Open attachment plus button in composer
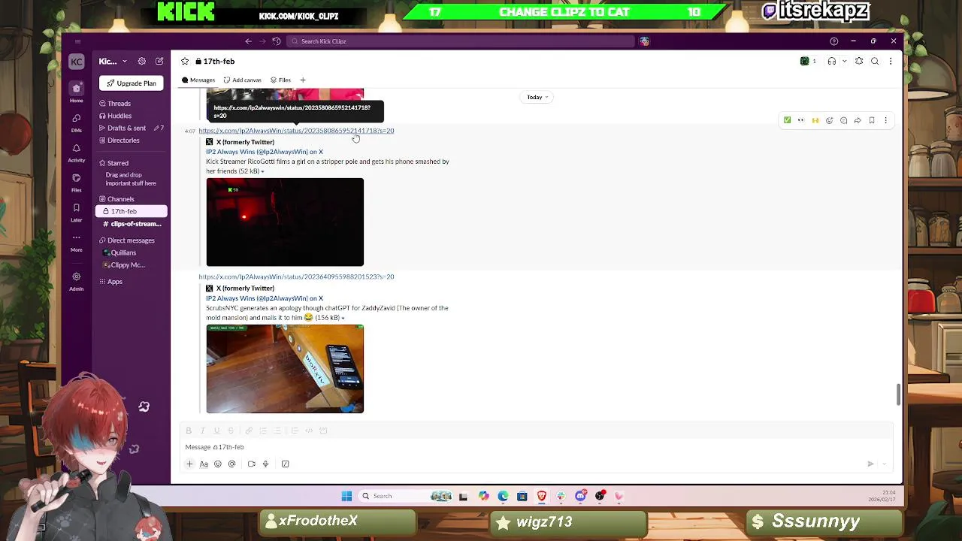The width and height of the screenshot is (962, 541). [x=189, y=464]
